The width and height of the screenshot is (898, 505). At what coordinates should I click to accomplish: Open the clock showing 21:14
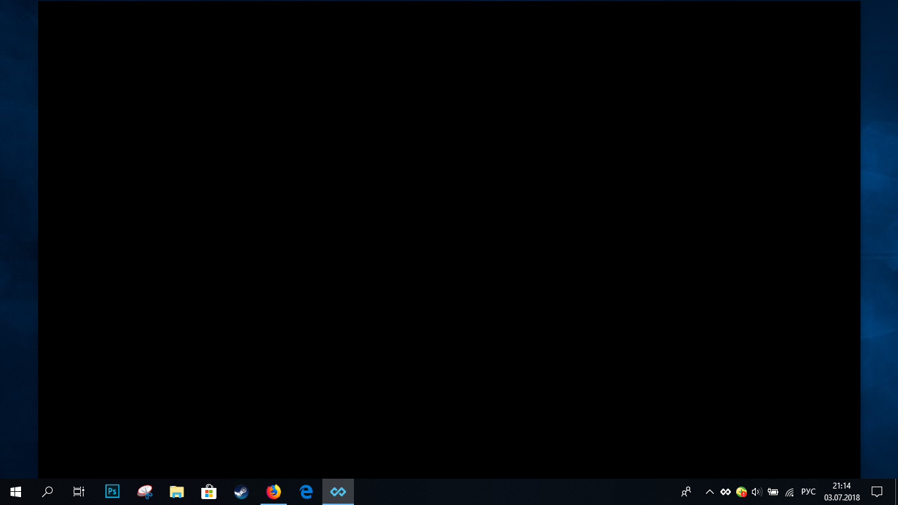click(842, 492)
